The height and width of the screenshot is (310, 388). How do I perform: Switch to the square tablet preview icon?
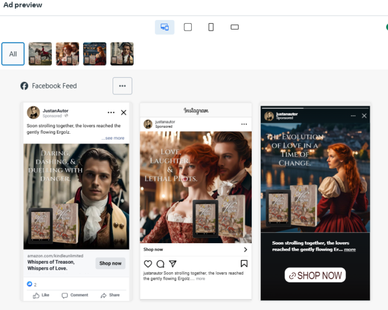(188, 27)
